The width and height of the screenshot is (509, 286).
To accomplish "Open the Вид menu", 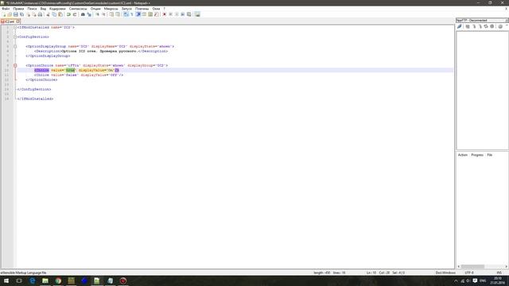I will 43,9.
